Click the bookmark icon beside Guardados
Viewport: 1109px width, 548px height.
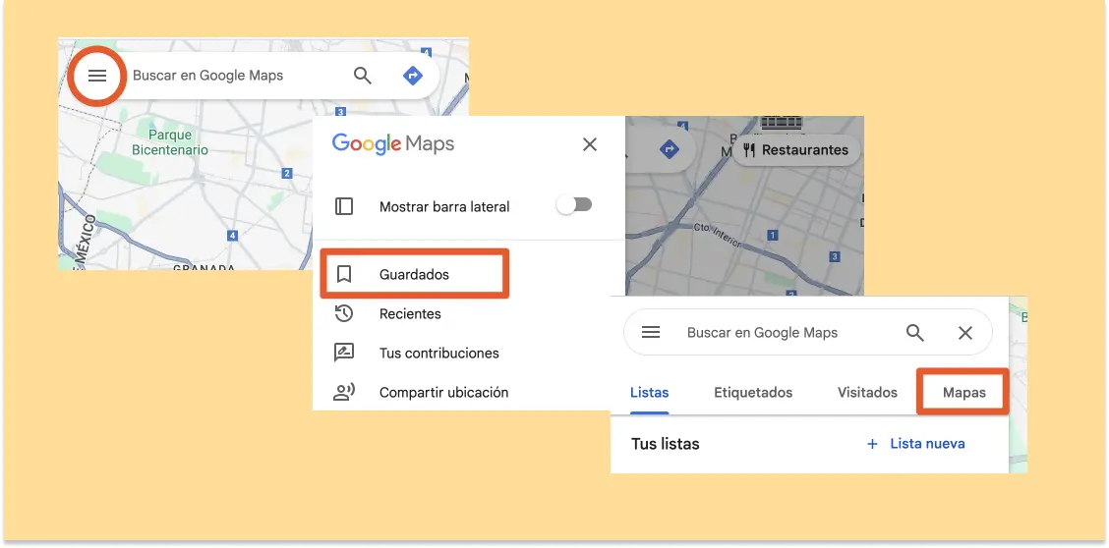point(344,274)
